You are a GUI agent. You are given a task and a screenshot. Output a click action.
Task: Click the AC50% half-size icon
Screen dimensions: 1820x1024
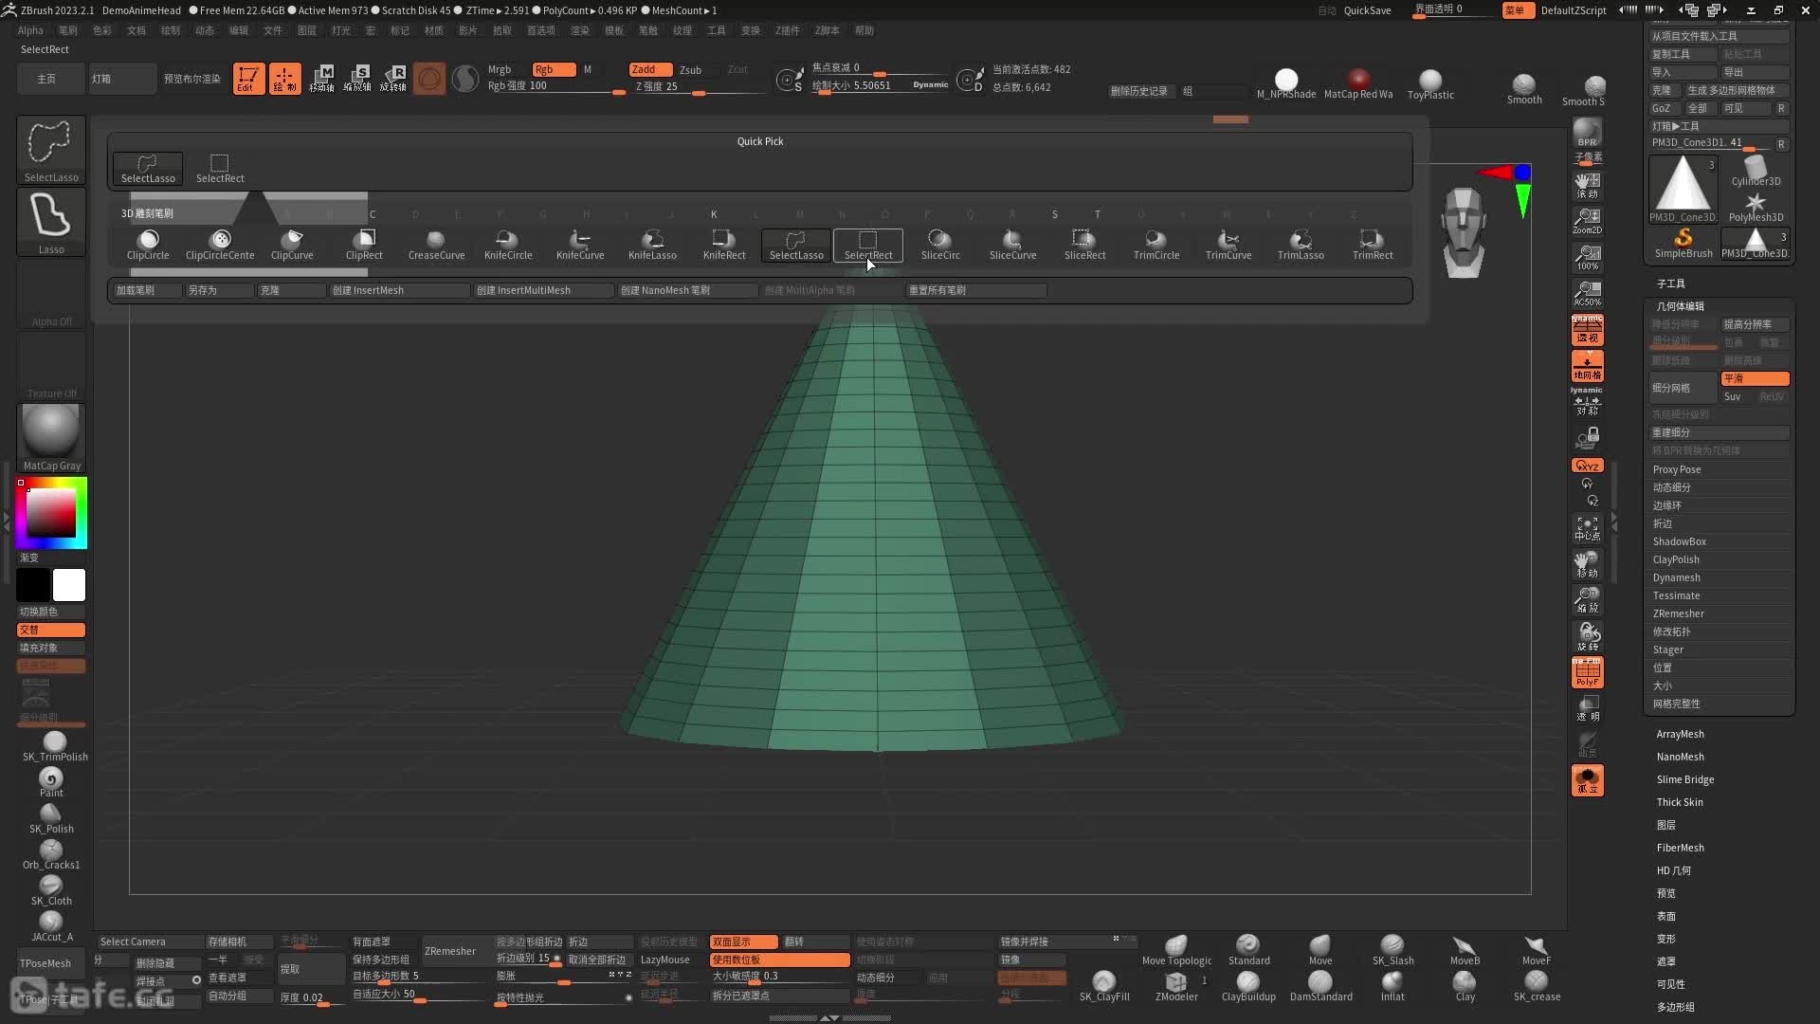1587,293
